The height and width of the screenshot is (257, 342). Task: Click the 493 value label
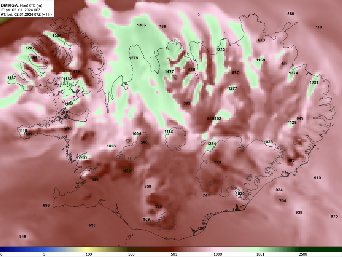click(291, 160)
